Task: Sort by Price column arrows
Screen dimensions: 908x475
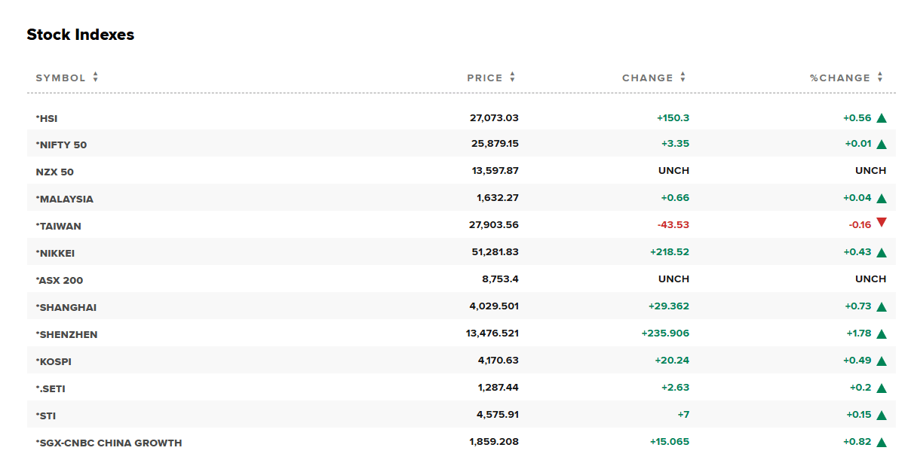Action: [512, 78]
